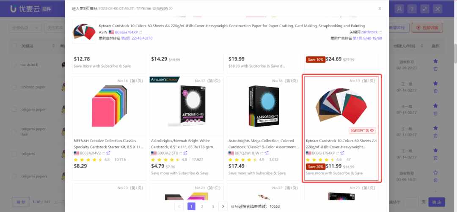Viewport: 457px width, 212px height.
Task: Open ad ranking link 第1页 9/40 19/88
Action: pos(367,38)
